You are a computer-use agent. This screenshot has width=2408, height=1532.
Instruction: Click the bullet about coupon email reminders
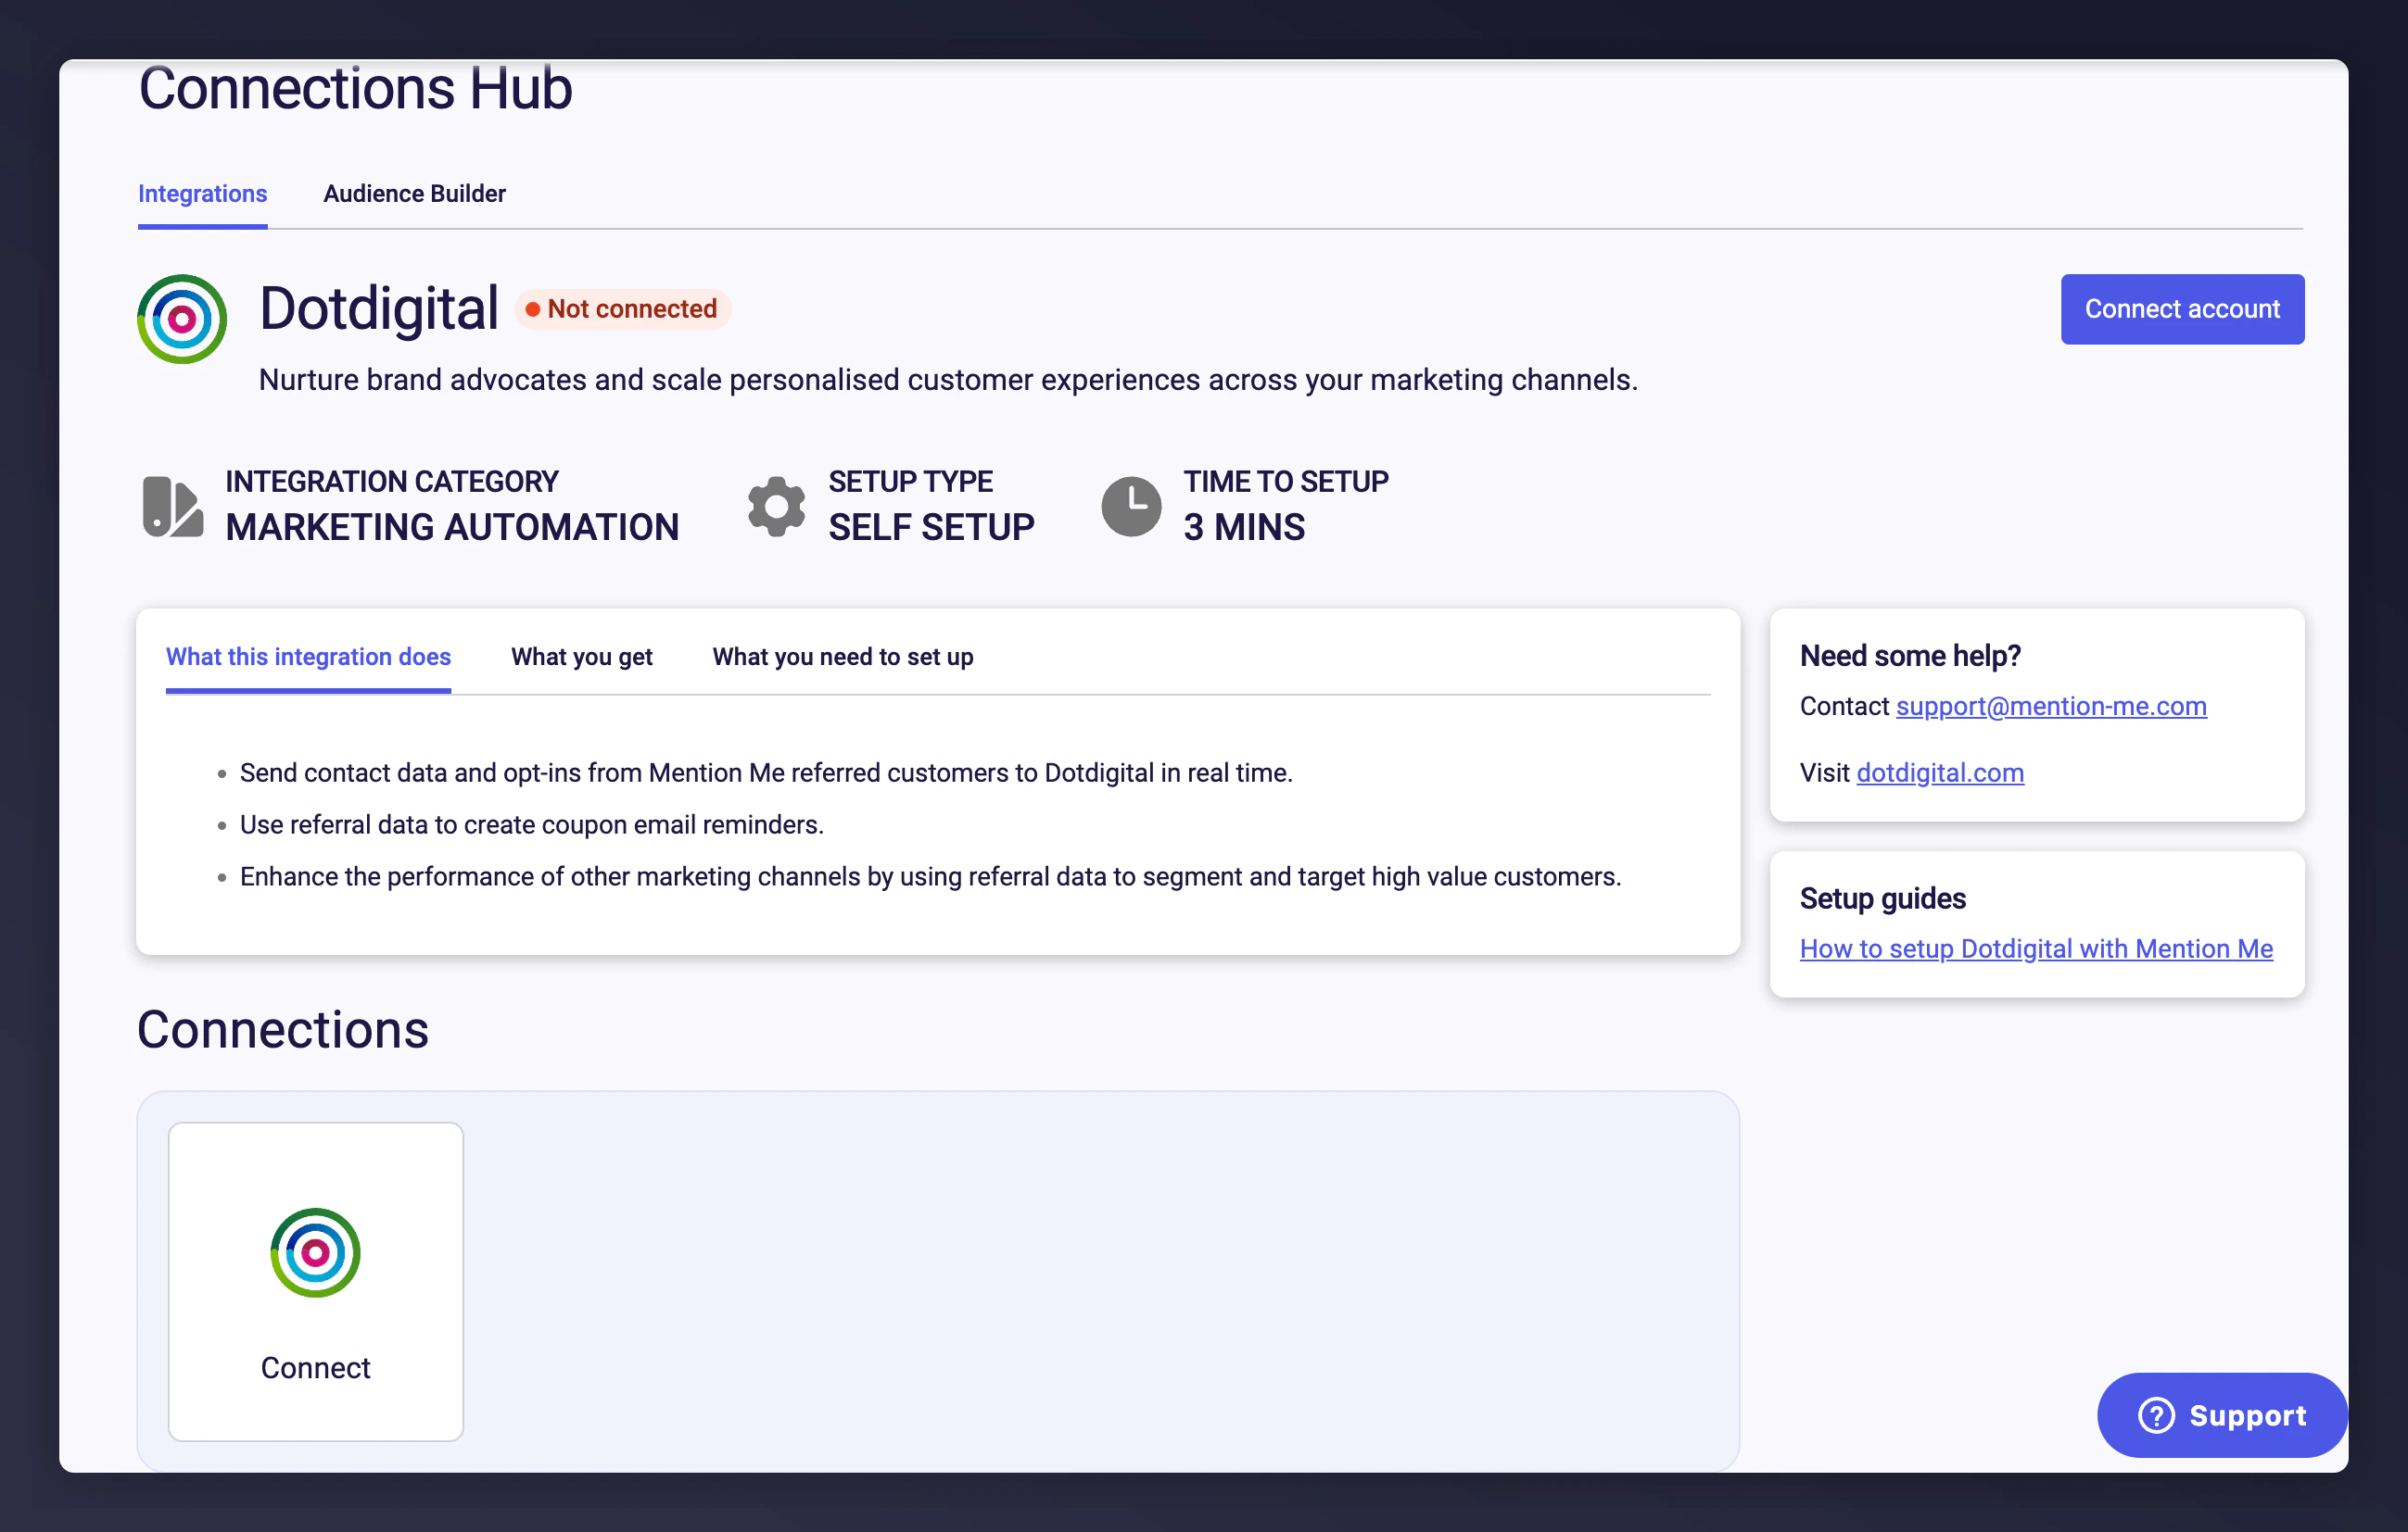[x=531, y=824]
